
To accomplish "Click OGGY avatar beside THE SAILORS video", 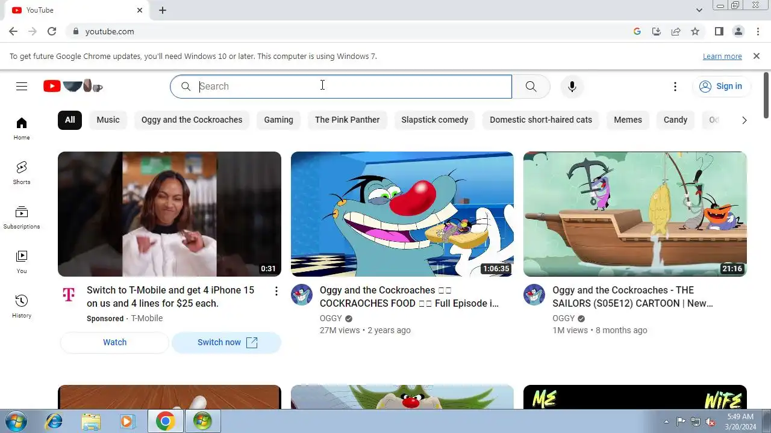I will click(x=534, y=295).
